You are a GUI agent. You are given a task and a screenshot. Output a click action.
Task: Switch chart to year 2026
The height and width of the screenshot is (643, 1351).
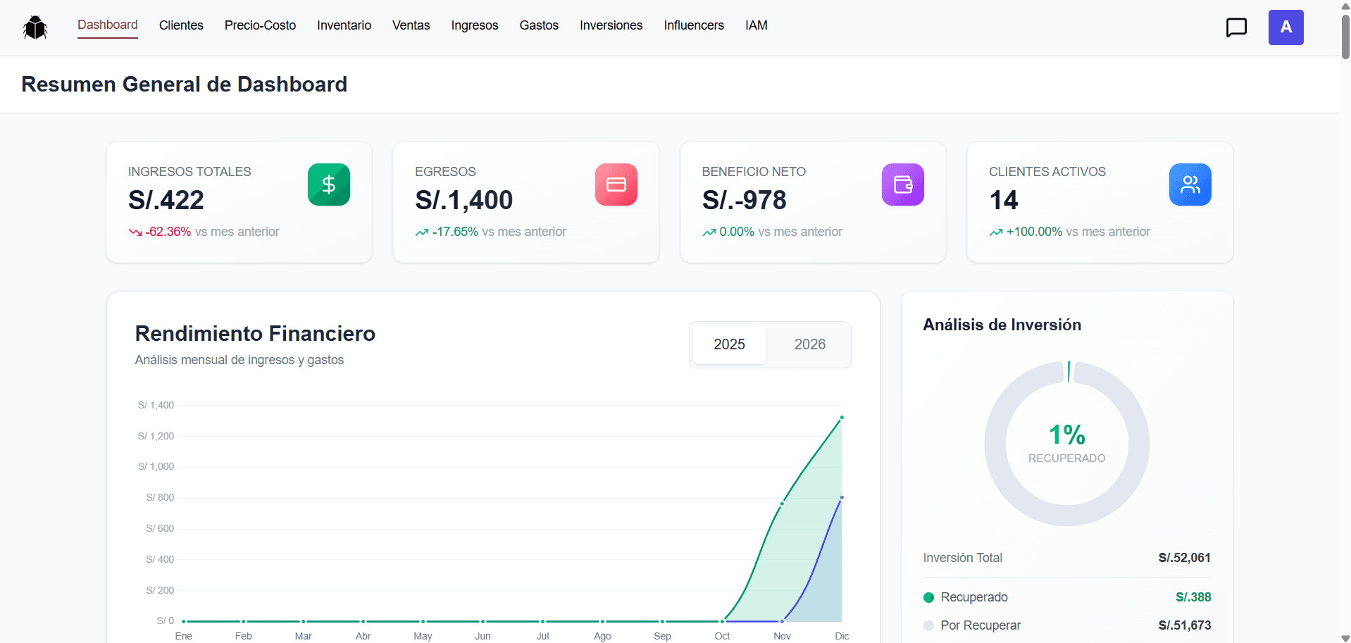(x=810, y=344)
